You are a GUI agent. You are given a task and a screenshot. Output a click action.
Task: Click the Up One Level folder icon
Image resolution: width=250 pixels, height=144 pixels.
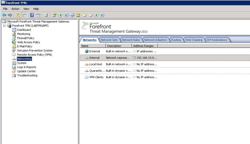point(18,15)
